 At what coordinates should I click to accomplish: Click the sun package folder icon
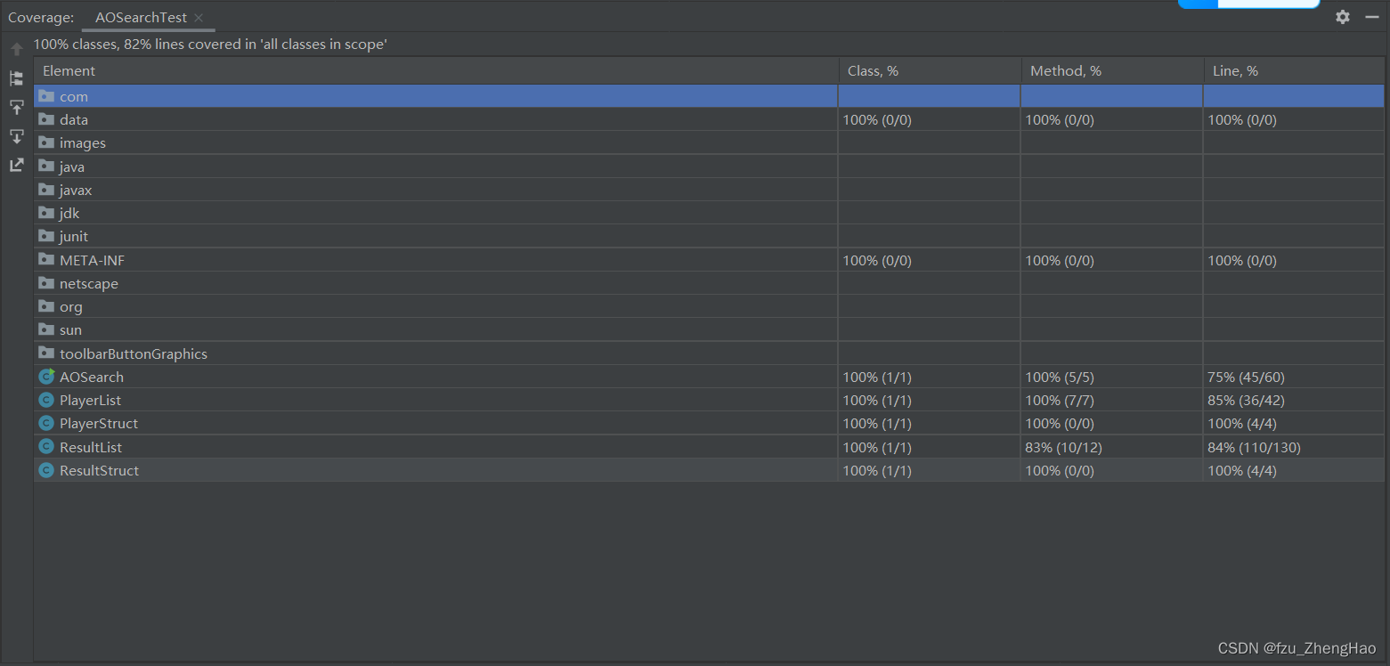coord(46,329)
